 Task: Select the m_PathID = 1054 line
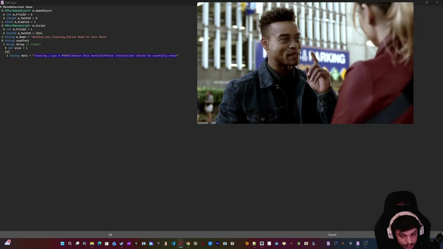(x=23, y=33)
